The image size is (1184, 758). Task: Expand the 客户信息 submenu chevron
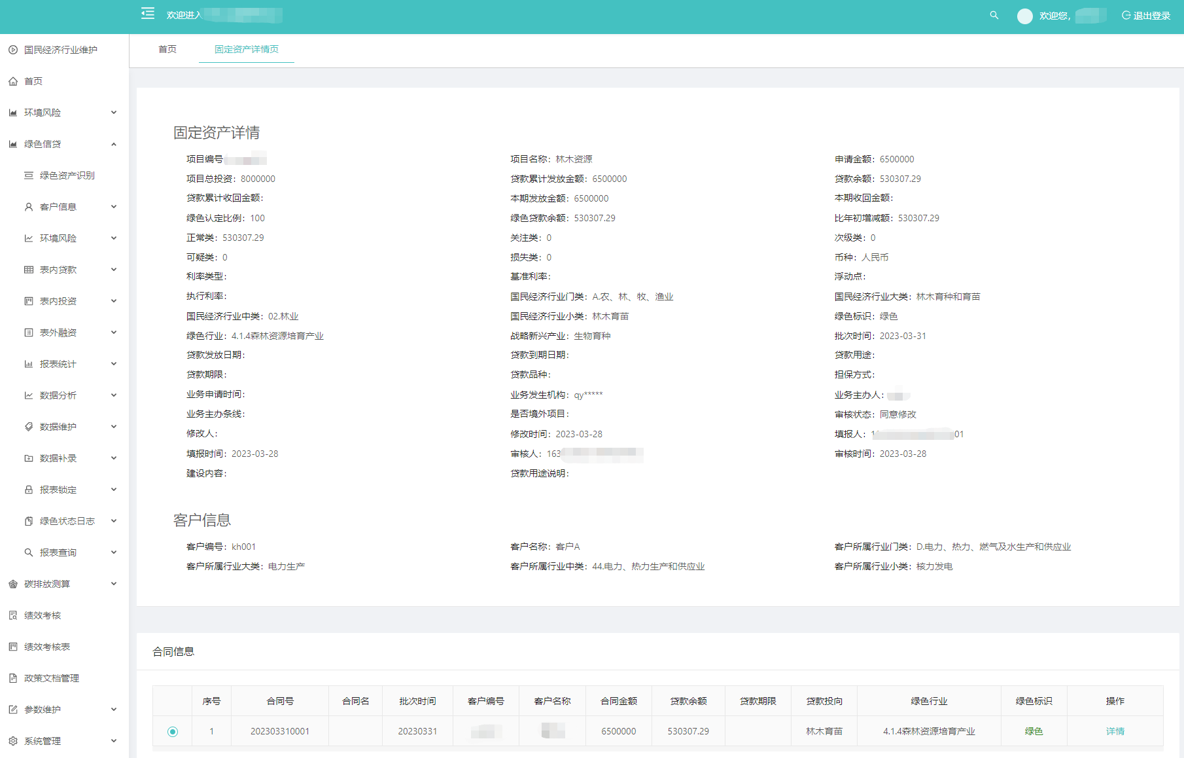[x=114, y=207]
